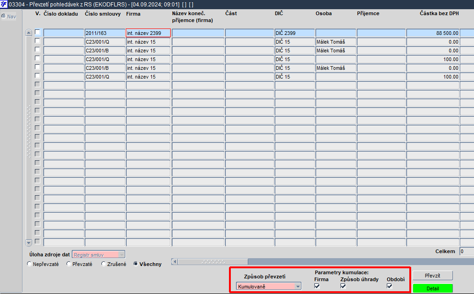474x294 pixels.
Task: Open the Úloha zdroje dat dropdown
Action: [x=99, y=254]
